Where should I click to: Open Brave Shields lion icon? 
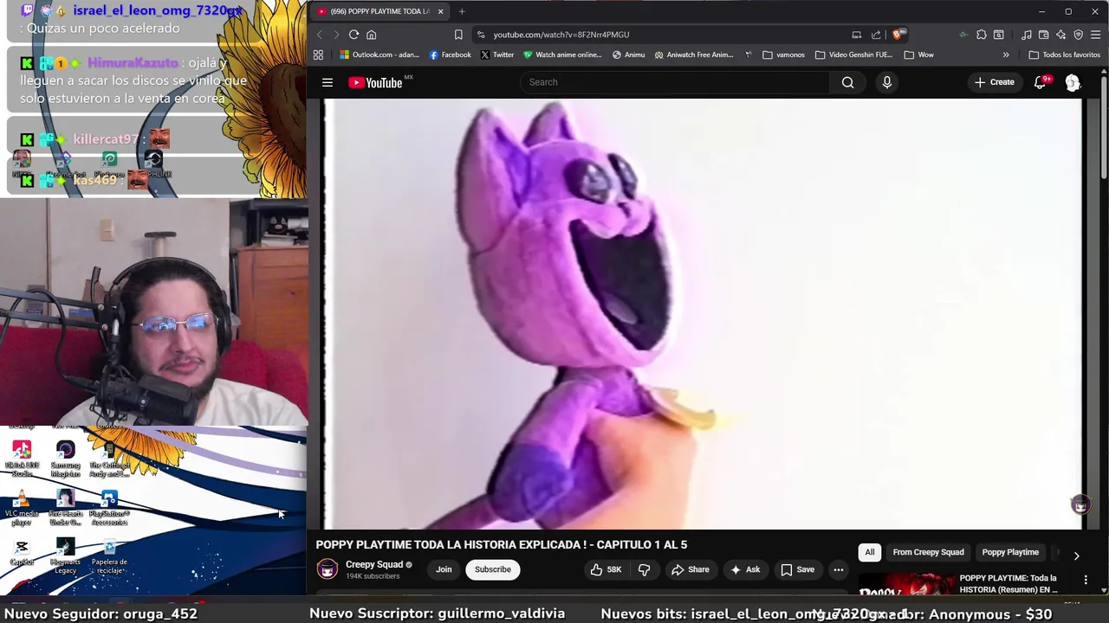(x=898, y=35)
